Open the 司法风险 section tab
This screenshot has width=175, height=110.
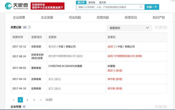point(75,17)
